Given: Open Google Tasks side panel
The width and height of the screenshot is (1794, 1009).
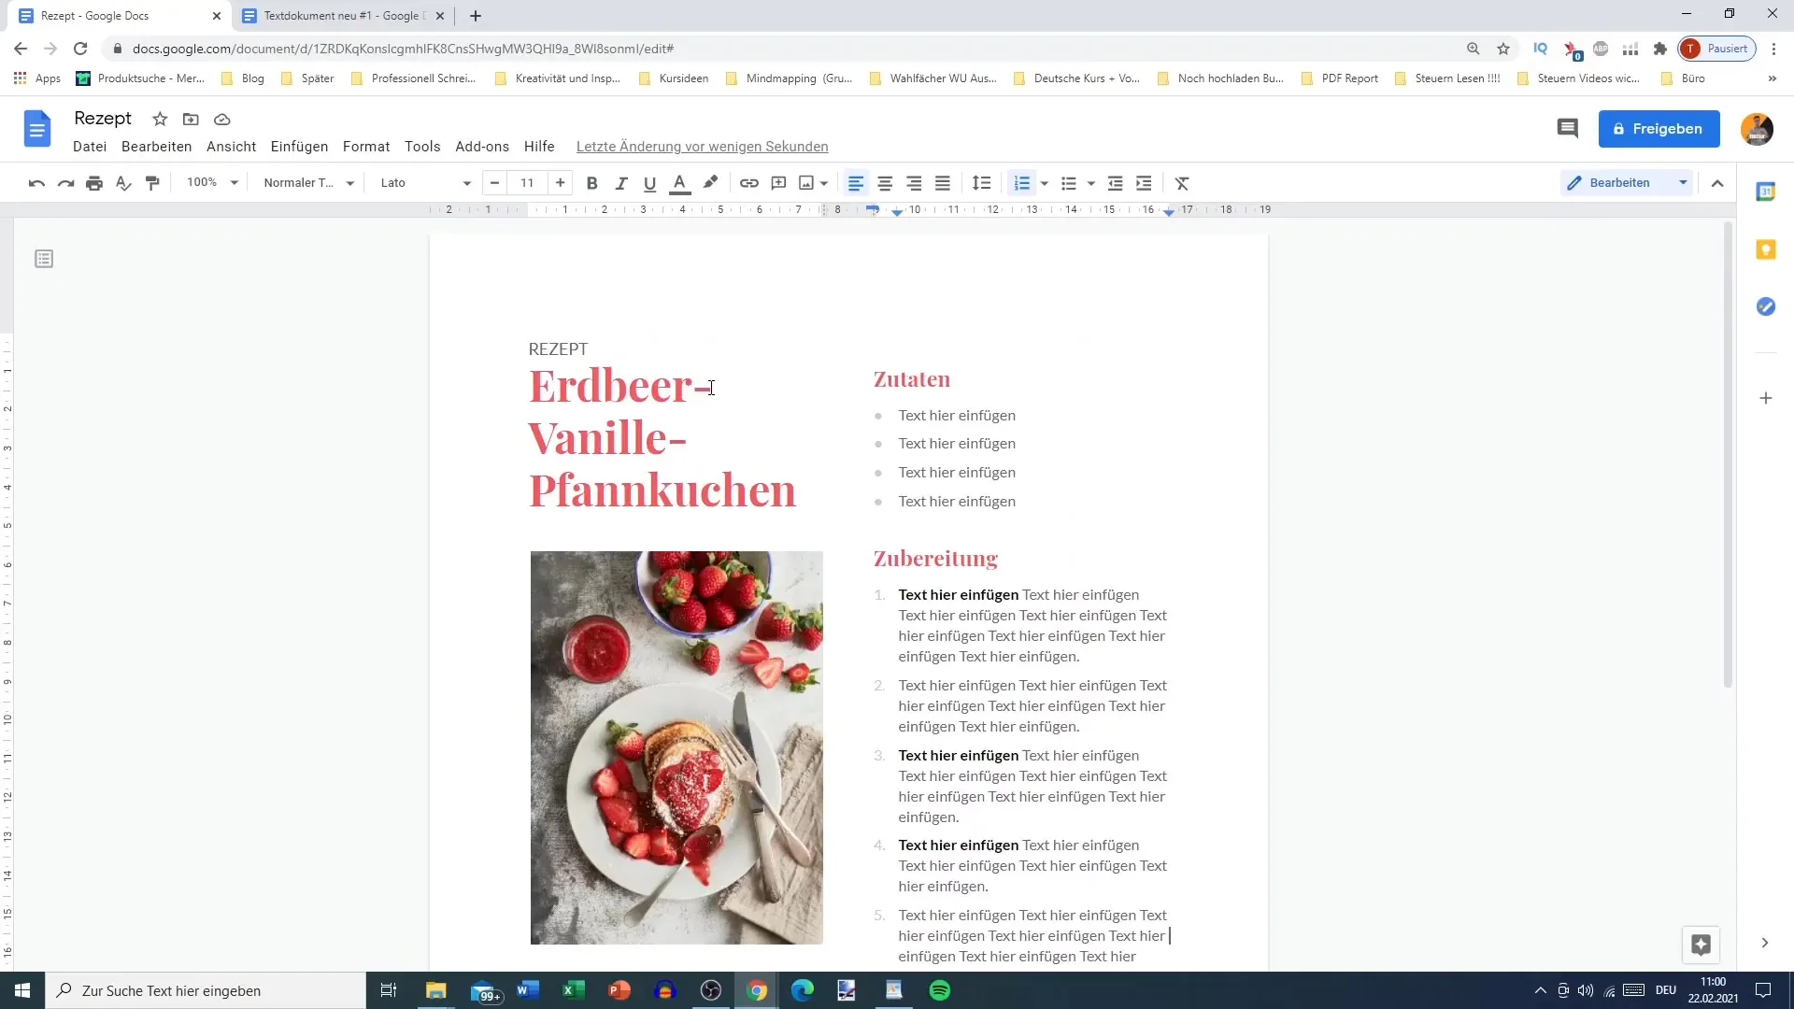Looking at the screenshot, I should click(x=1765, y=306).
